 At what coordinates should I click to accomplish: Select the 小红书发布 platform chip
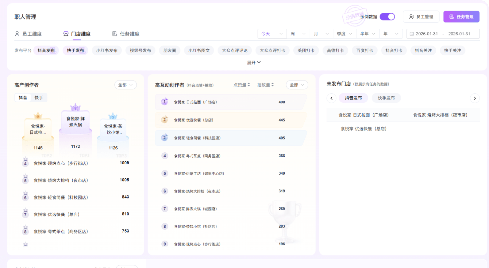click(x=106, y=50)
